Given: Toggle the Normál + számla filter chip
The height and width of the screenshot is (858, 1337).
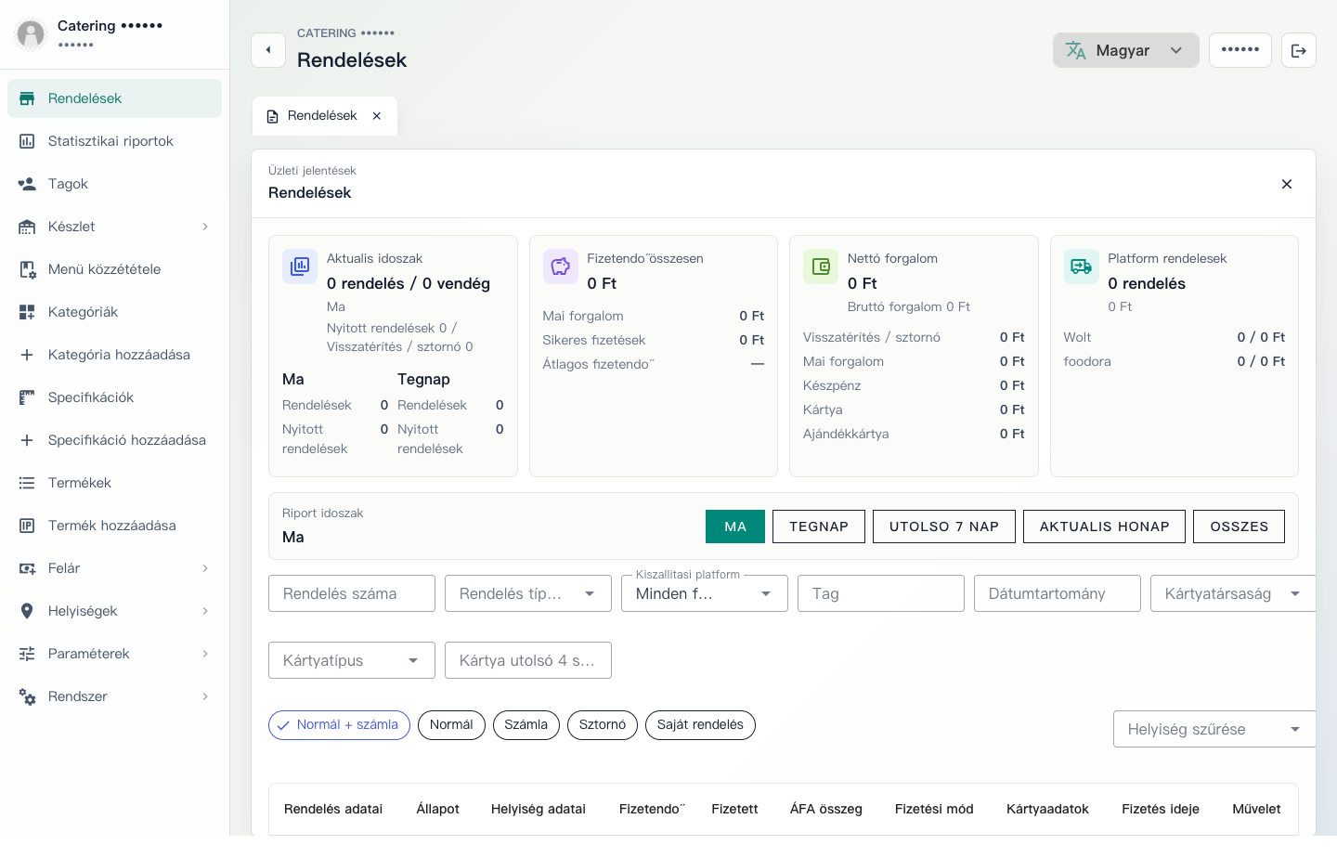Looking at the screenshot, I should click(x=339, y=725).
